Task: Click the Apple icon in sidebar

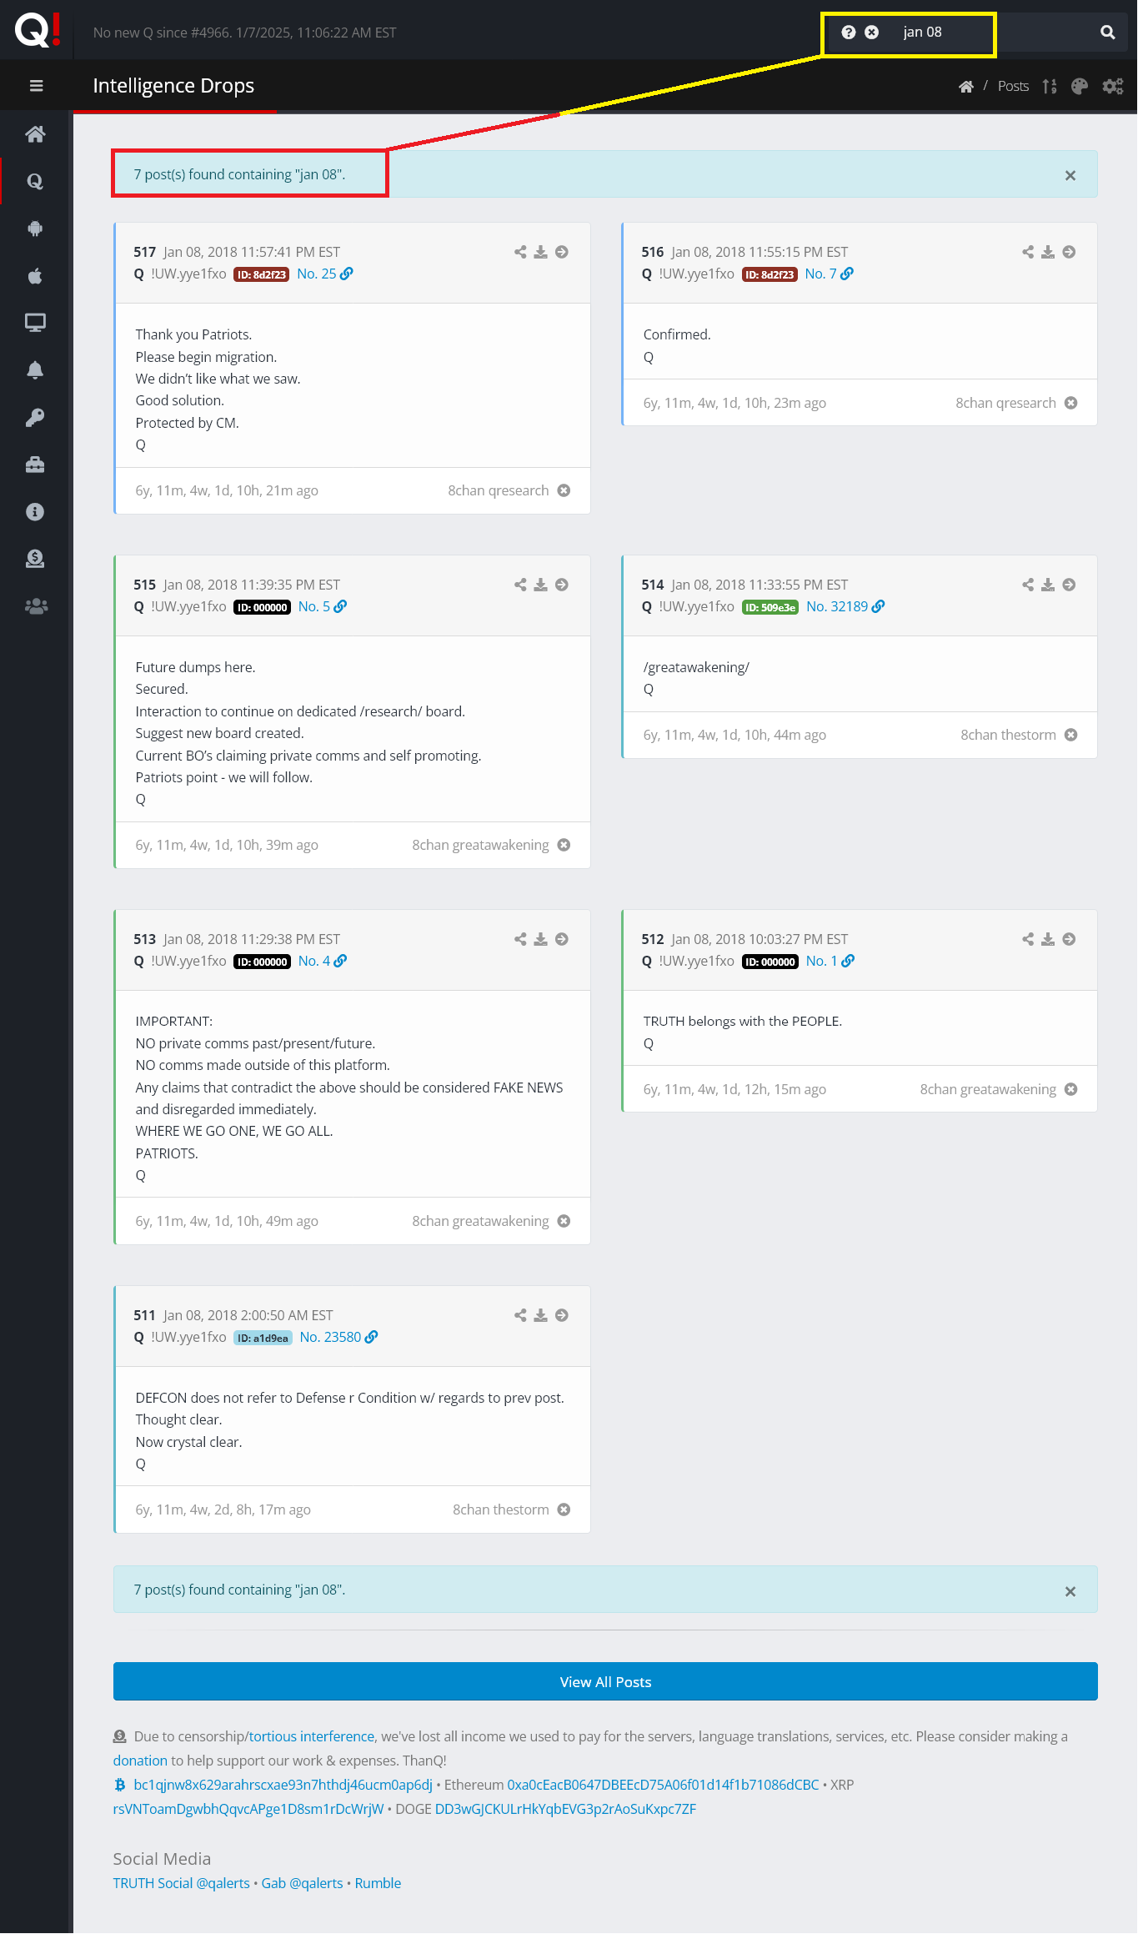Action: (35, 276)
